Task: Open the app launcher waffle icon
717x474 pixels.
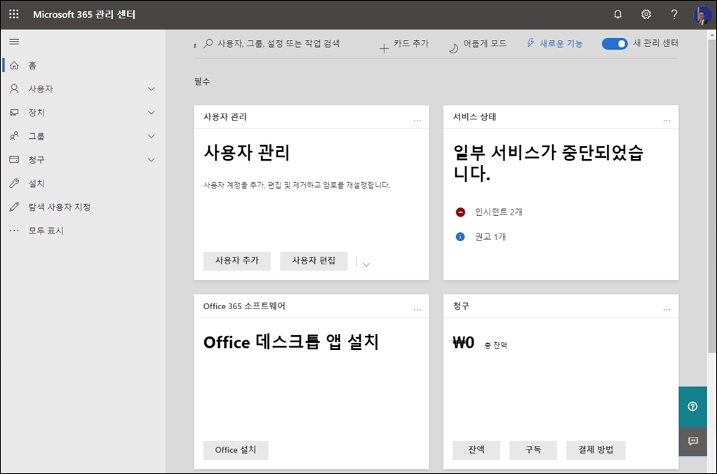Action: [x=14, y=14]
